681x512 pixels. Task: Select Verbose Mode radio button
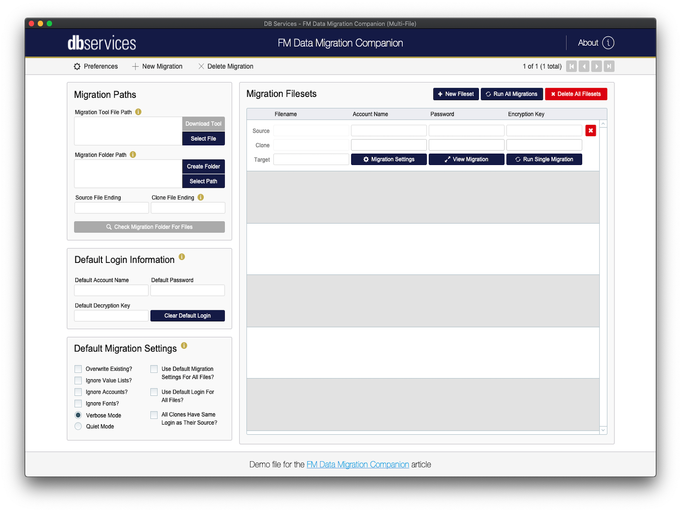coord(78,415)
